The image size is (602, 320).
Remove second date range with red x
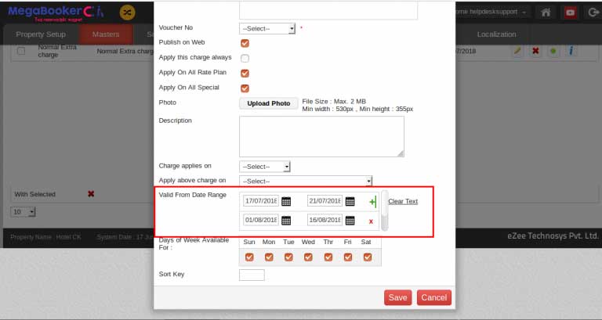(371, 221)
